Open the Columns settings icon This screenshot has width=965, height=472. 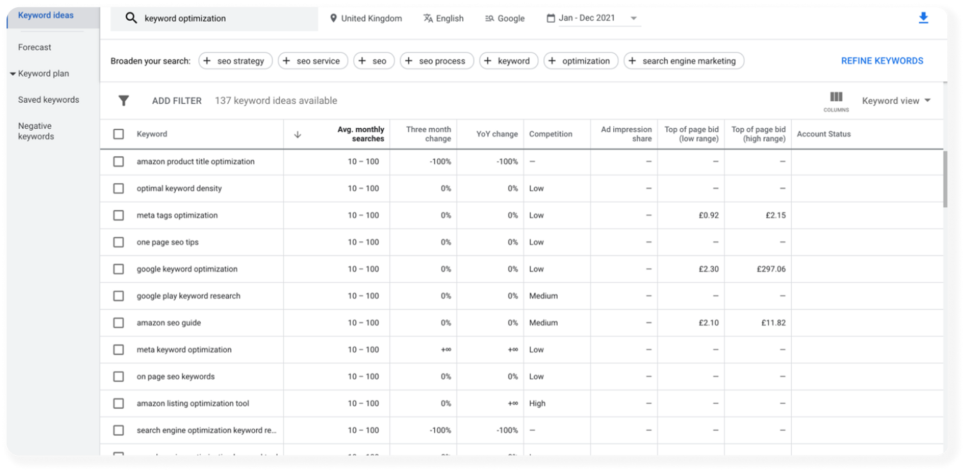tap(836, 97)
